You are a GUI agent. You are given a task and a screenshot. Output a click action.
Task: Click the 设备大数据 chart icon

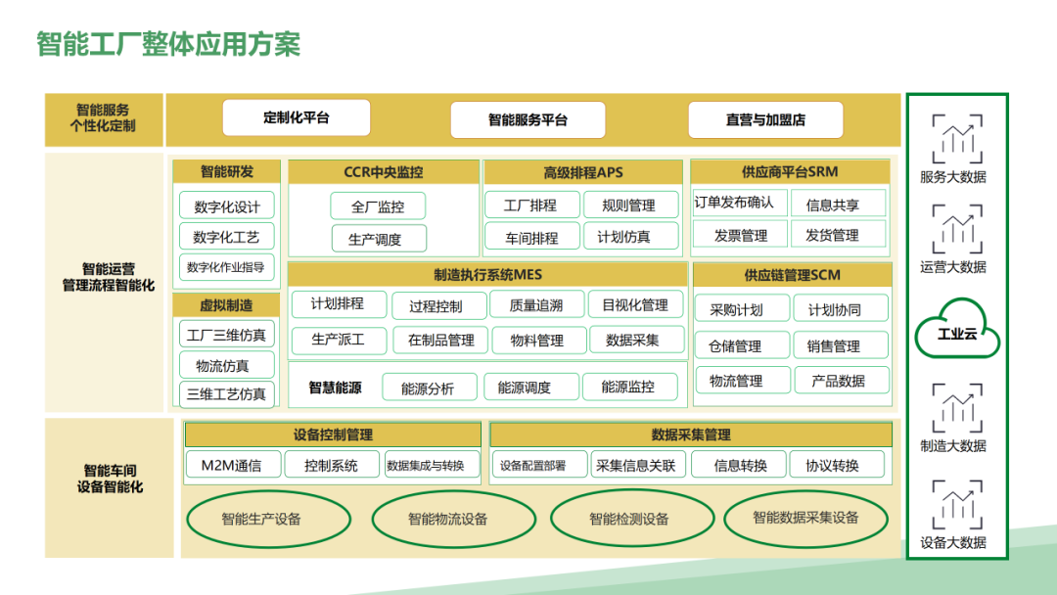pos(956,505)
